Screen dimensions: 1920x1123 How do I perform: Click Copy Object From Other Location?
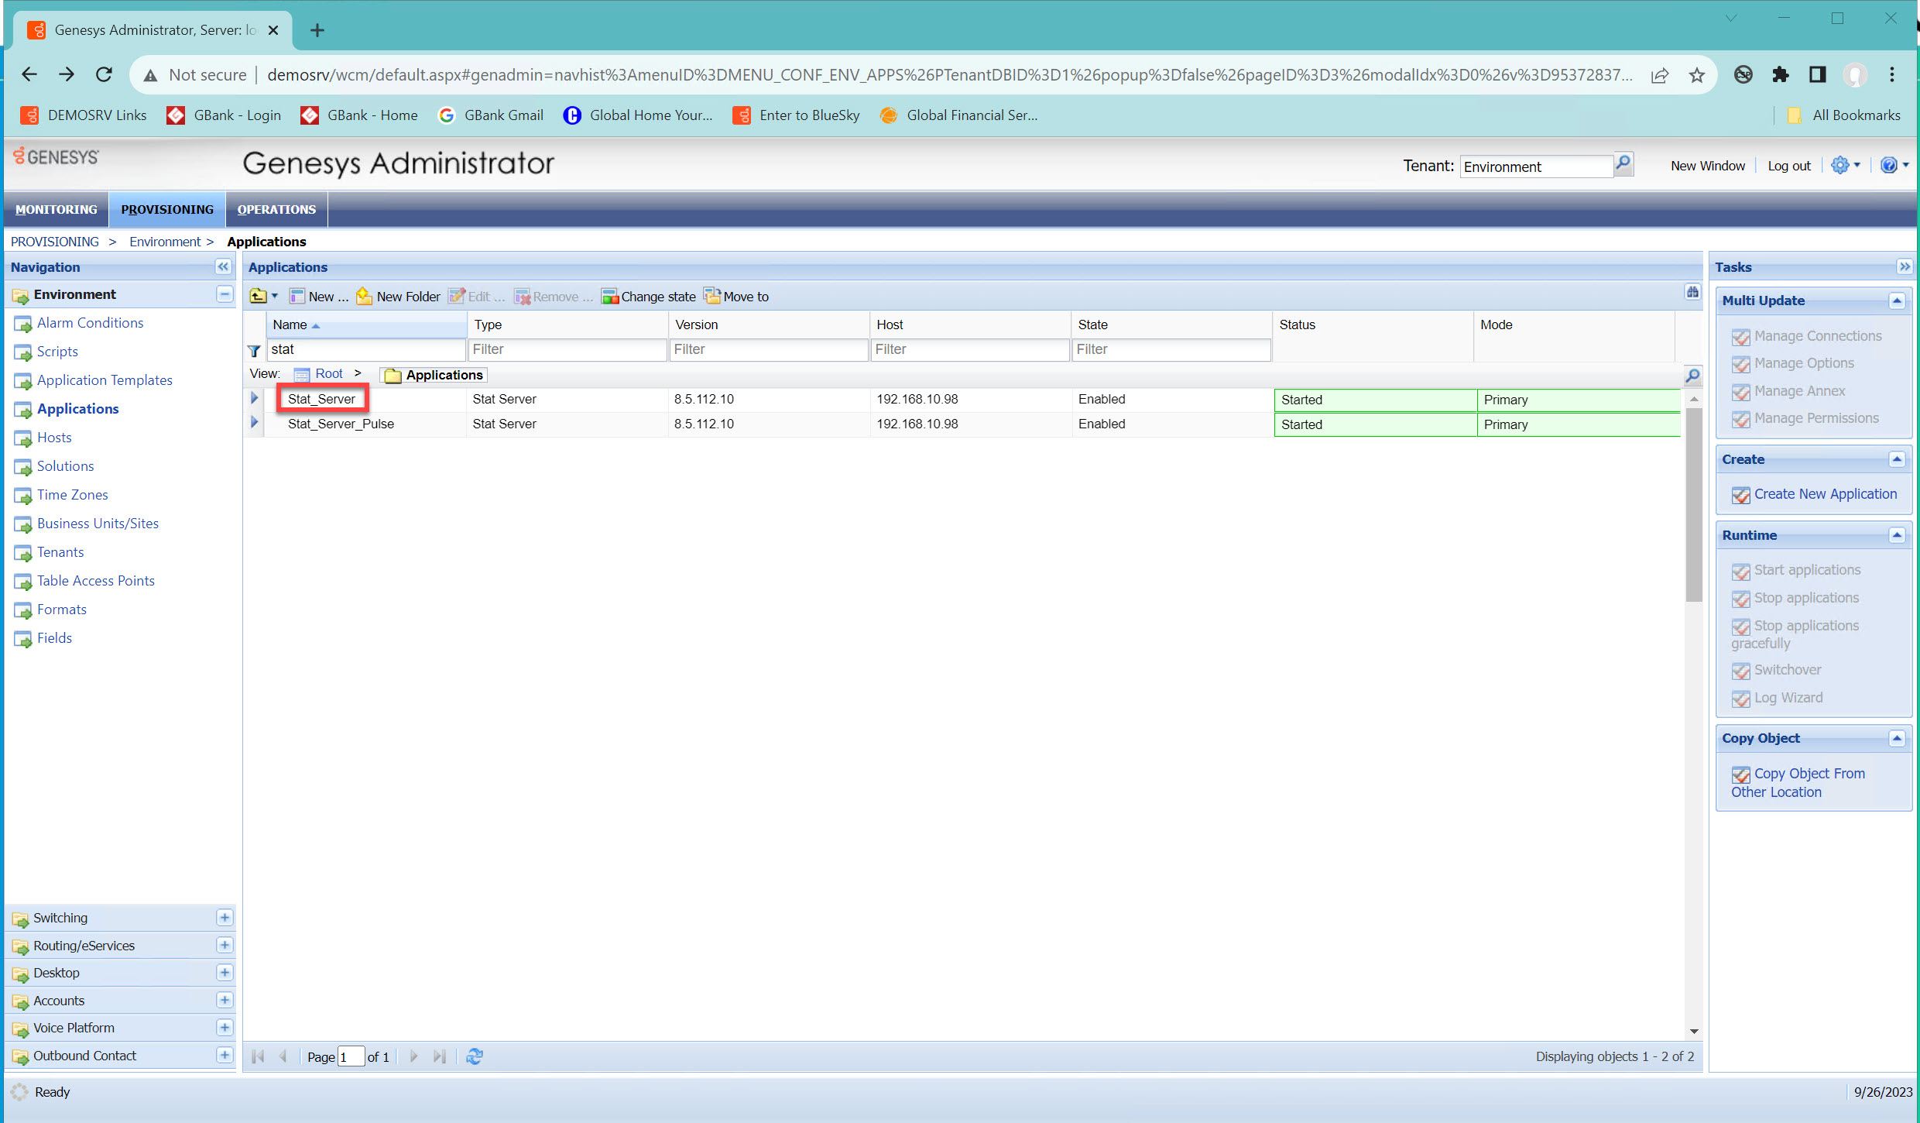tap(1798, 782)
